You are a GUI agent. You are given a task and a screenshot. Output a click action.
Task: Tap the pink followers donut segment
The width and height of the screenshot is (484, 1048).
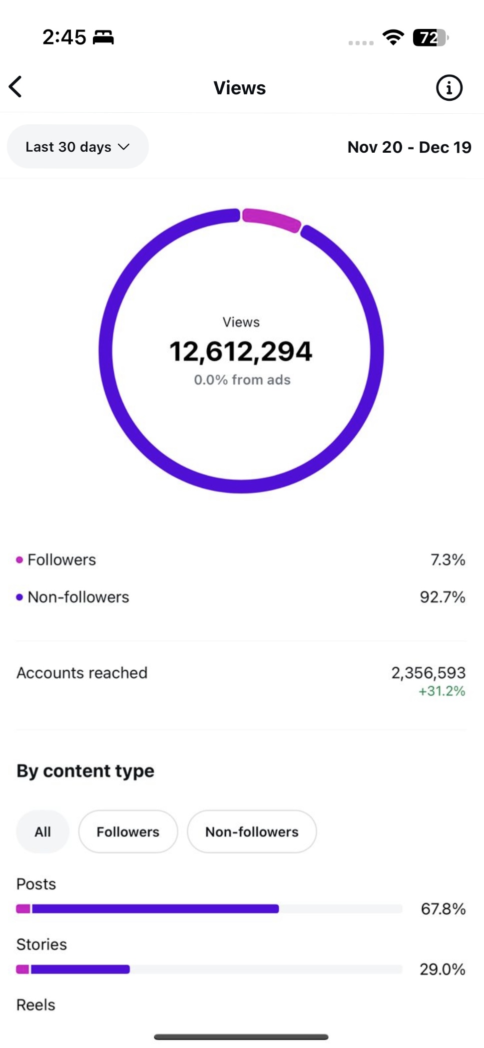[271, 220]
